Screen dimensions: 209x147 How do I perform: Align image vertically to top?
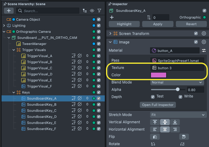point(155,122)
